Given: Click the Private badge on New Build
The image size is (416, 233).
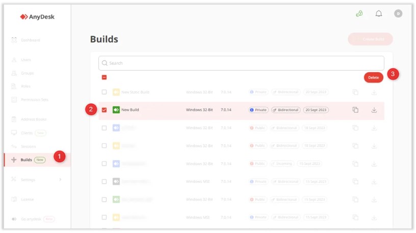Looking at the screenshot, I should (x=258, y=110).
